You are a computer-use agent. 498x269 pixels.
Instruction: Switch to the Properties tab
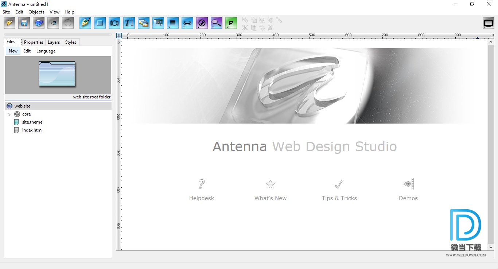tap(34, 42)
